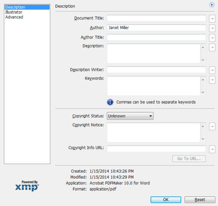Open the Author Title dropdown arrow
218x206 pixels.
click(x=212, y=37)
